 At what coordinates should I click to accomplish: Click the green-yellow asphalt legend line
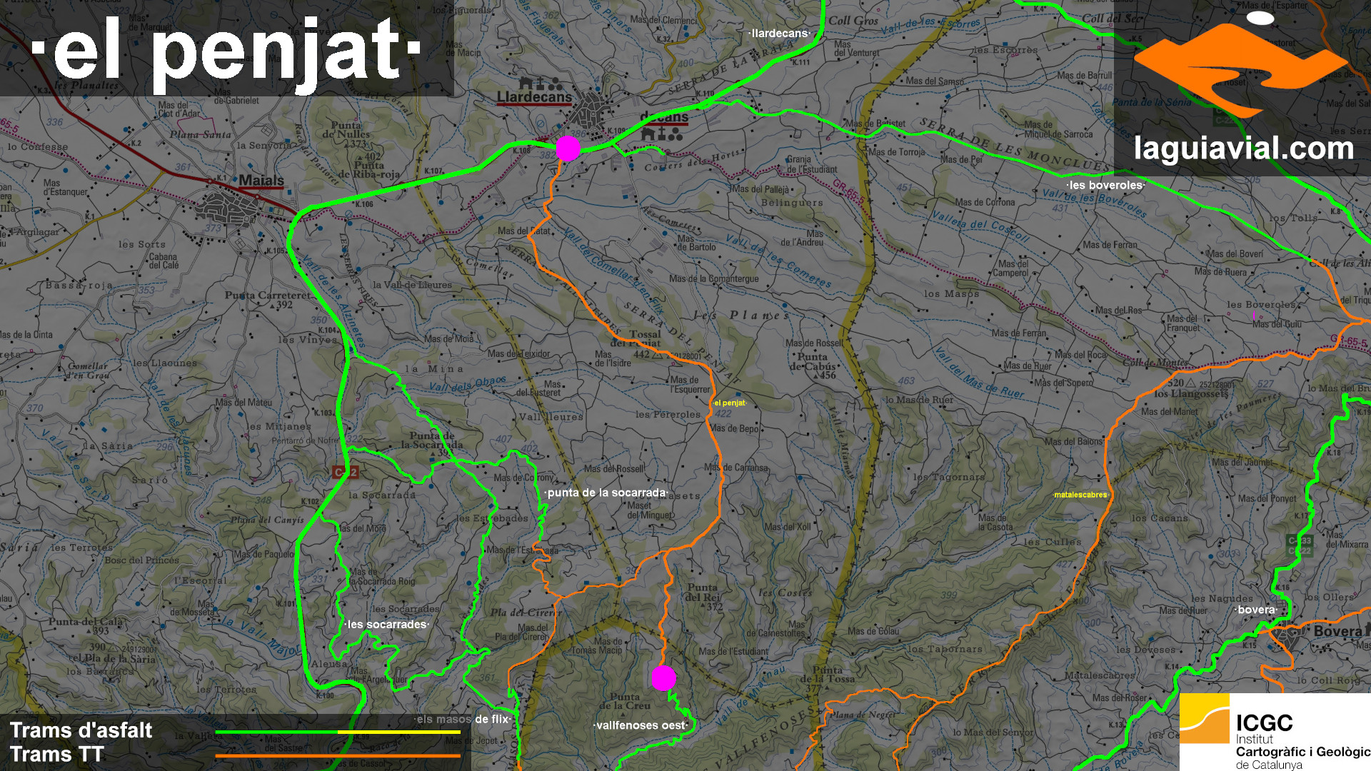(x=337, y=732)
